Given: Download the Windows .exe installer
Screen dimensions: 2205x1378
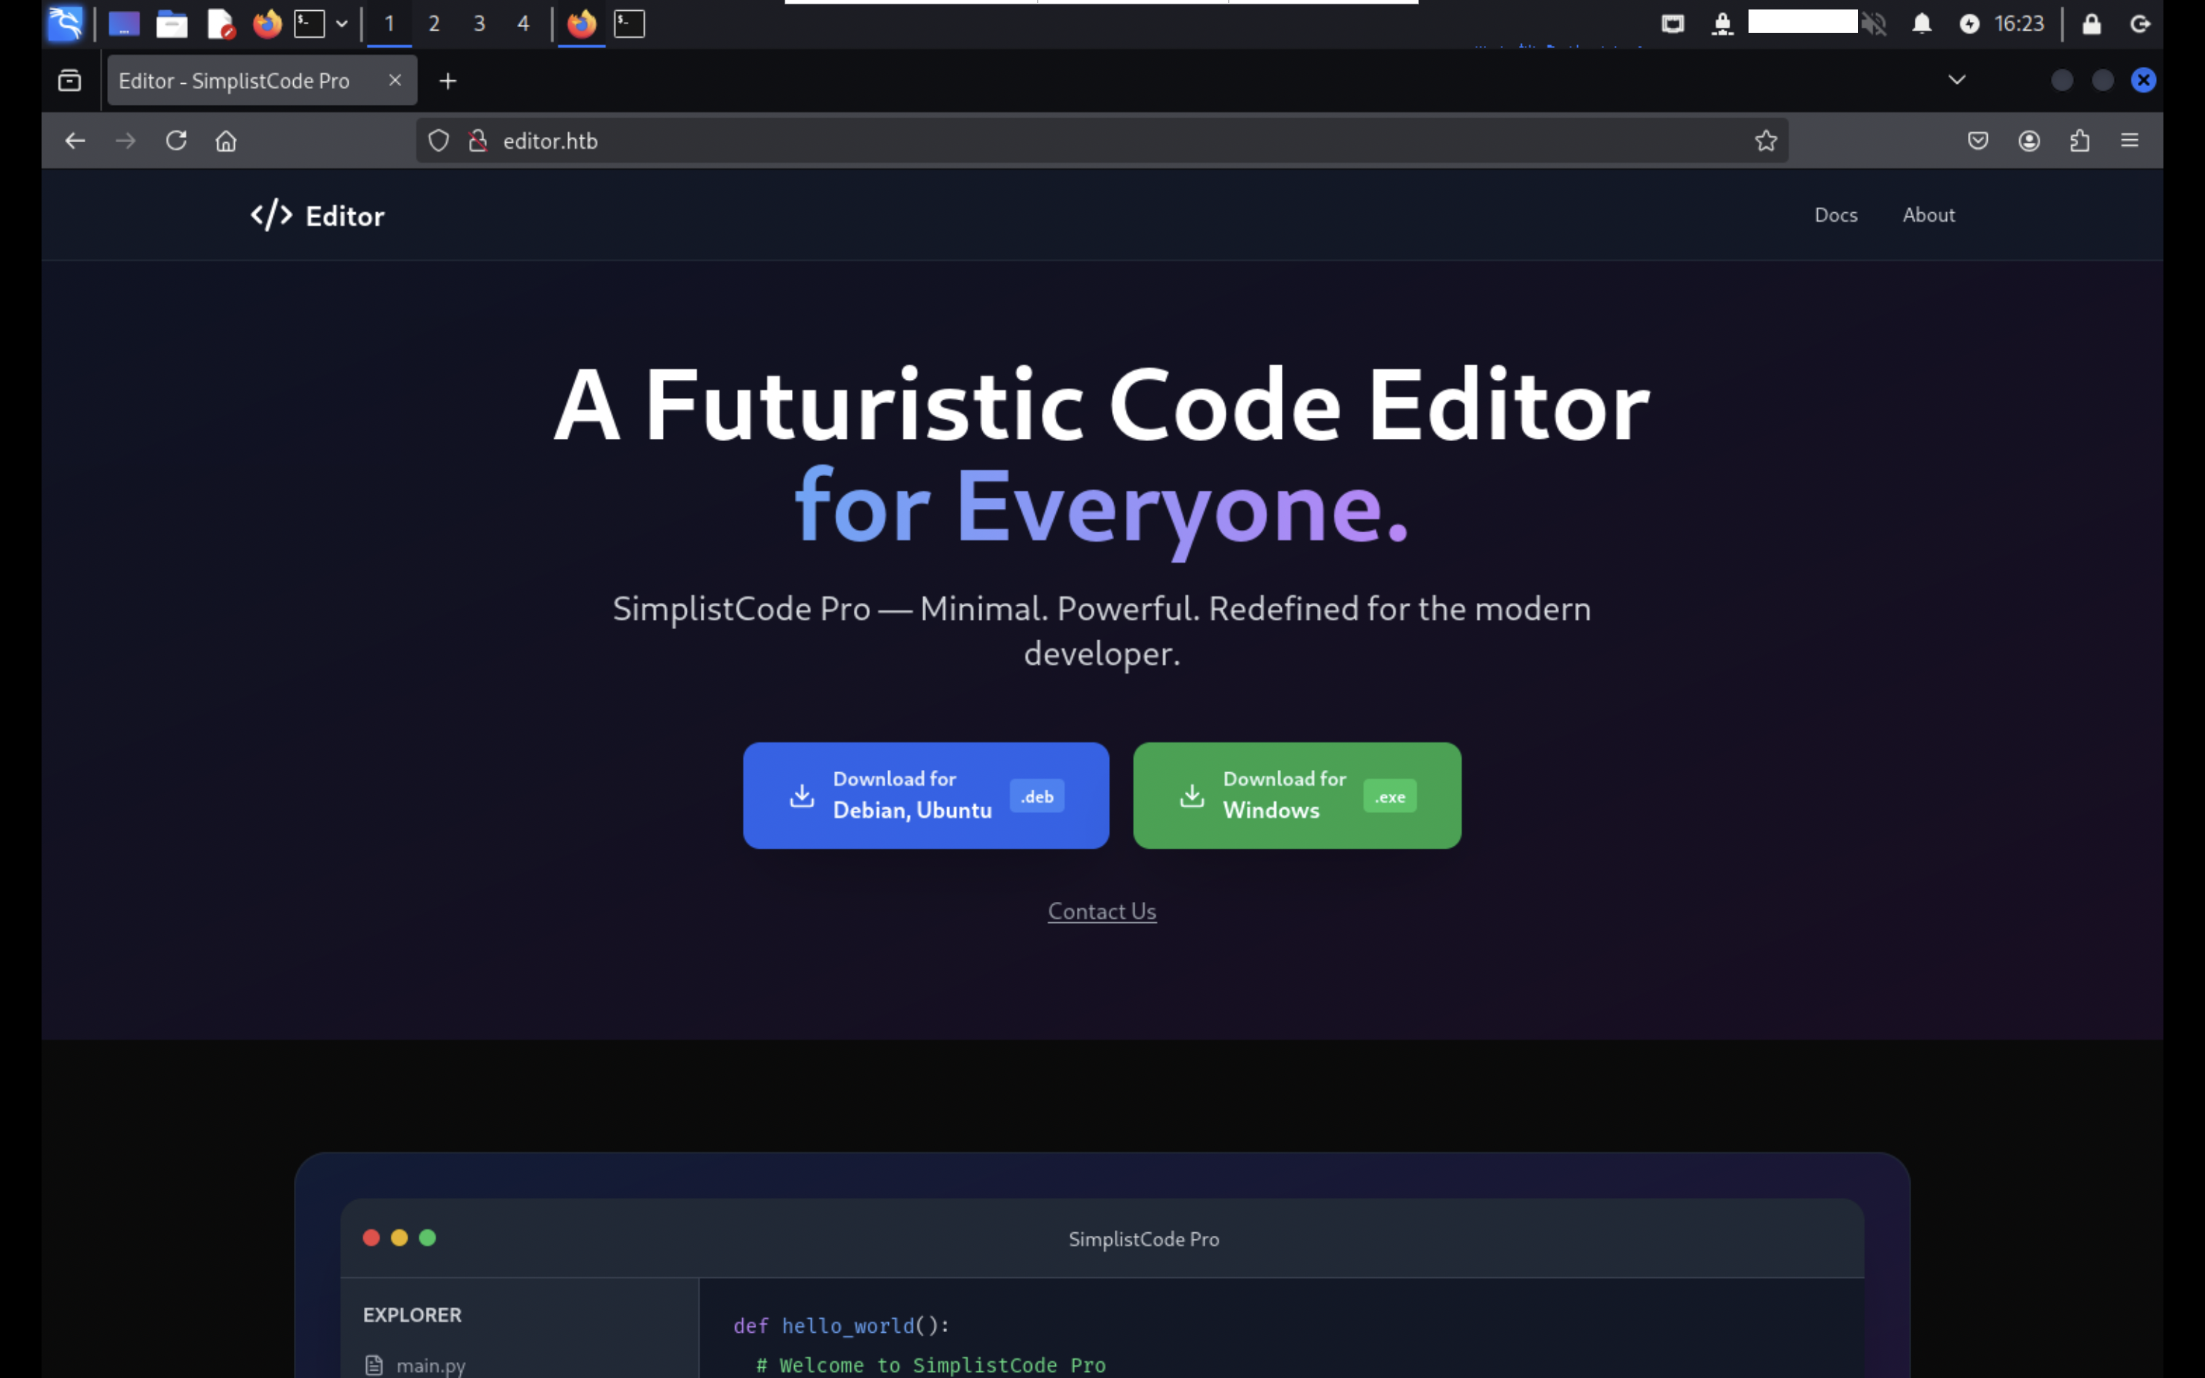Looking at the screenshot, I should click(1296, 795).
